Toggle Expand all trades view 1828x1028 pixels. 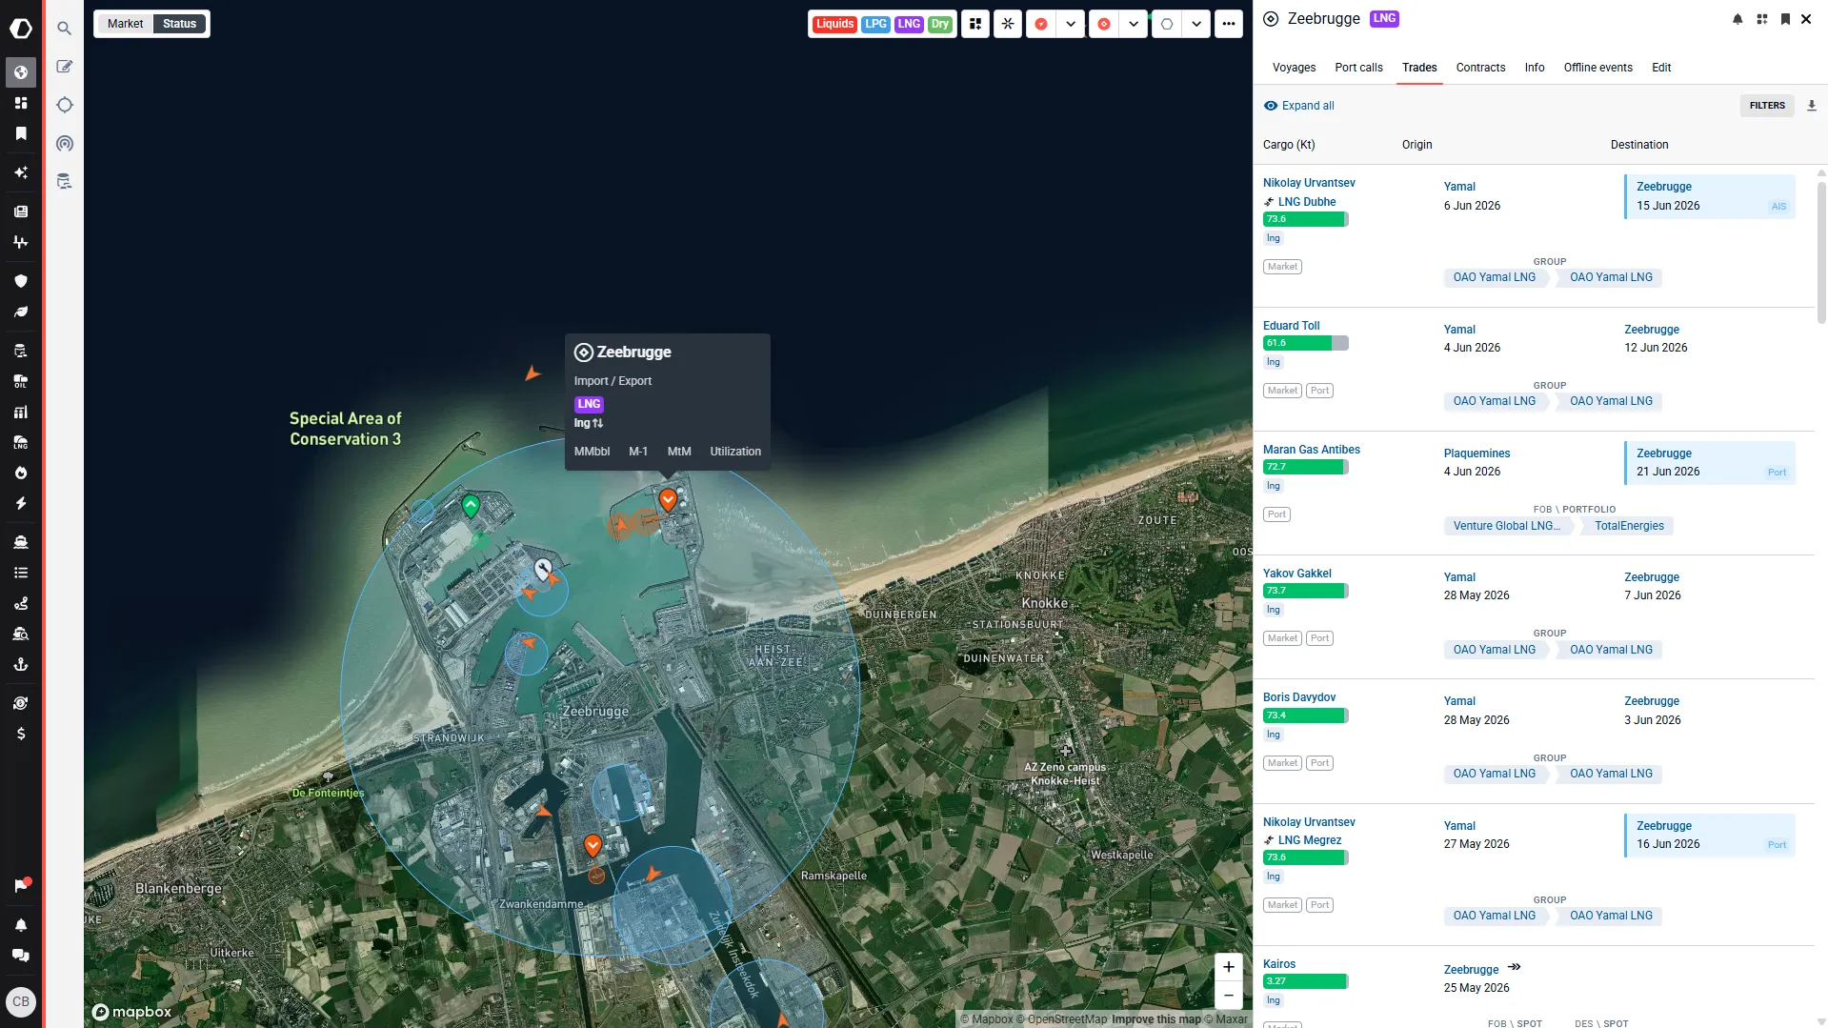tap(1299, 106)
